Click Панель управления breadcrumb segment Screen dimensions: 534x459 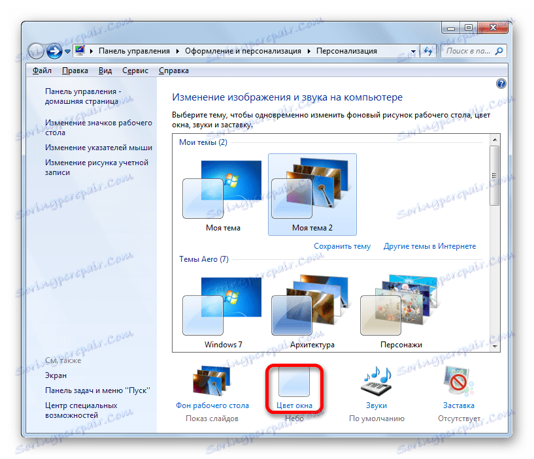[134, 51]
